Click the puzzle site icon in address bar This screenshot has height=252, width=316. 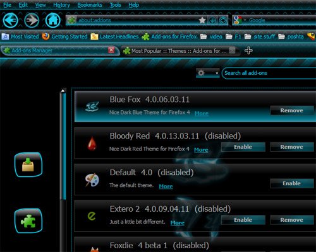[71, 20]
